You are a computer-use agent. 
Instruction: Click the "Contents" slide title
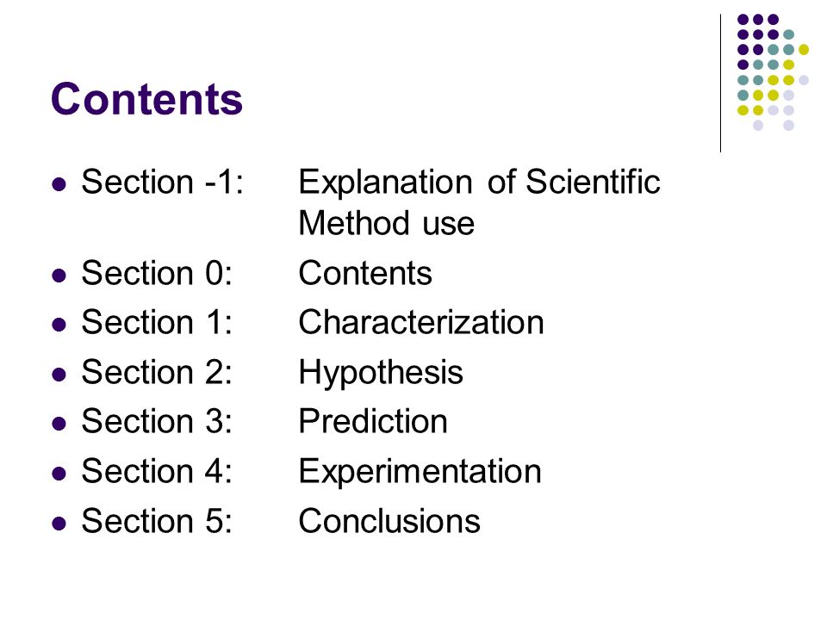[x=146, y=98]
